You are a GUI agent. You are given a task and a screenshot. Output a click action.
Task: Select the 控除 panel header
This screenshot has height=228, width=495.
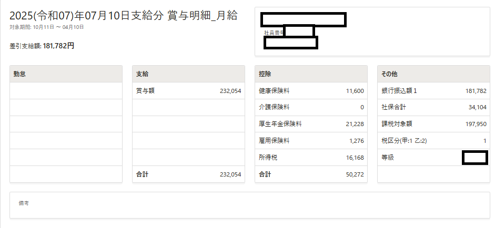point(265,74)
